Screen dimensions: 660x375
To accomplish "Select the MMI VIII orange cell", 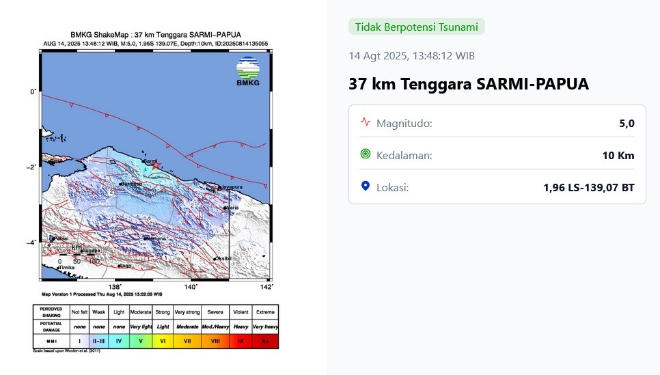I will [x=215, y=341].
